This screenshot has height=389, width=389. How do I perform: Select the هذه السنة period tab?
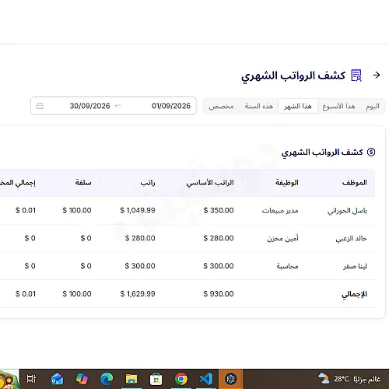point(259,107)
